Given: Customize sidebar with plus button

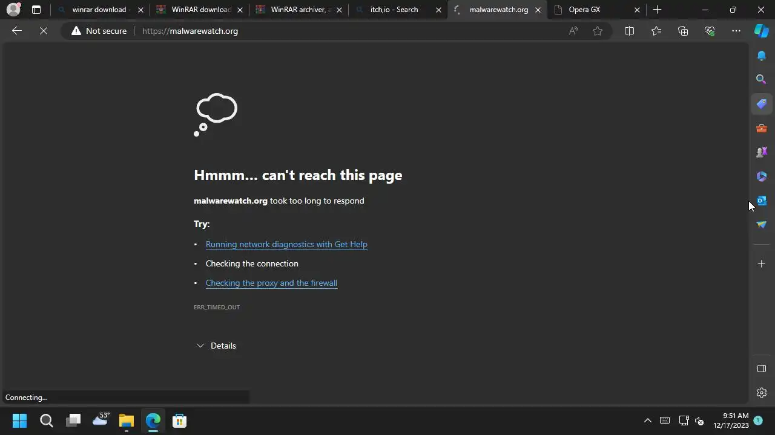Looking at the screenshot, I should tap(762, 263).
